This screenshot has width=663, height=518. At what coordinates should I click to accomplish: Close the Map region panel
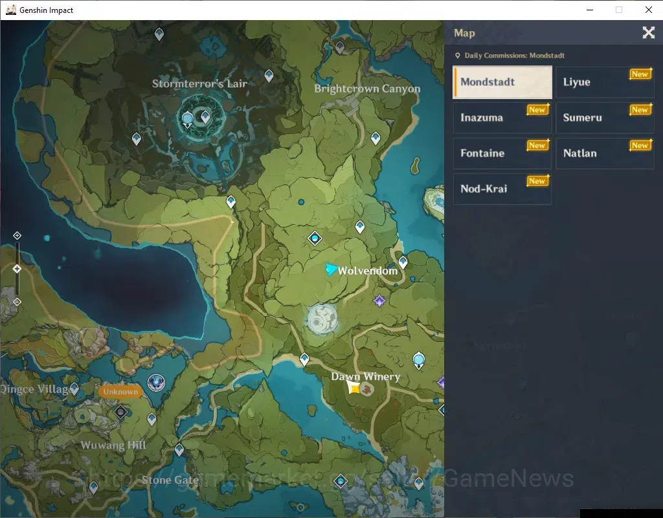coord(648,32)
